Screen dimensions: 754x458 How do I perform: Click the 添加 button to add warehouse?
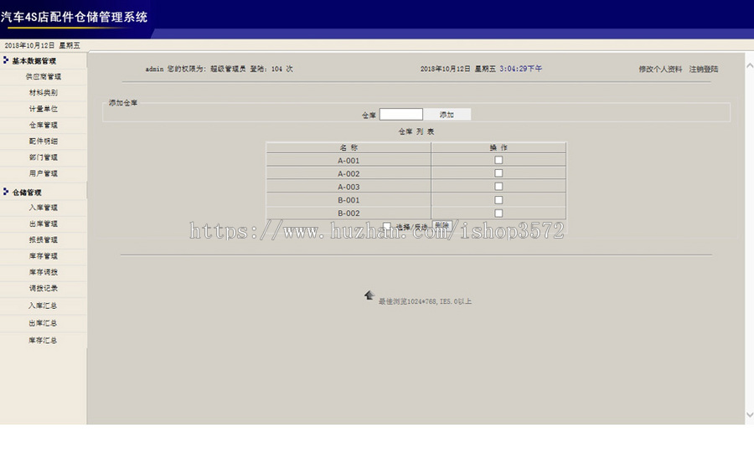click(x=447, y=115)
